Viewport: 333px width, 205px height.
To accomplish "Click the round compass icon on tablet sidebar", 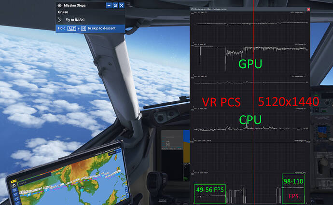I will (14, 186).
